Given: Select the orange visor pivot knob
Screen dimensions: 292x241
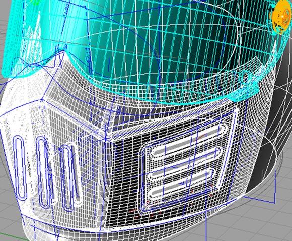Looking at the screenshot, I should coord(280,18).
